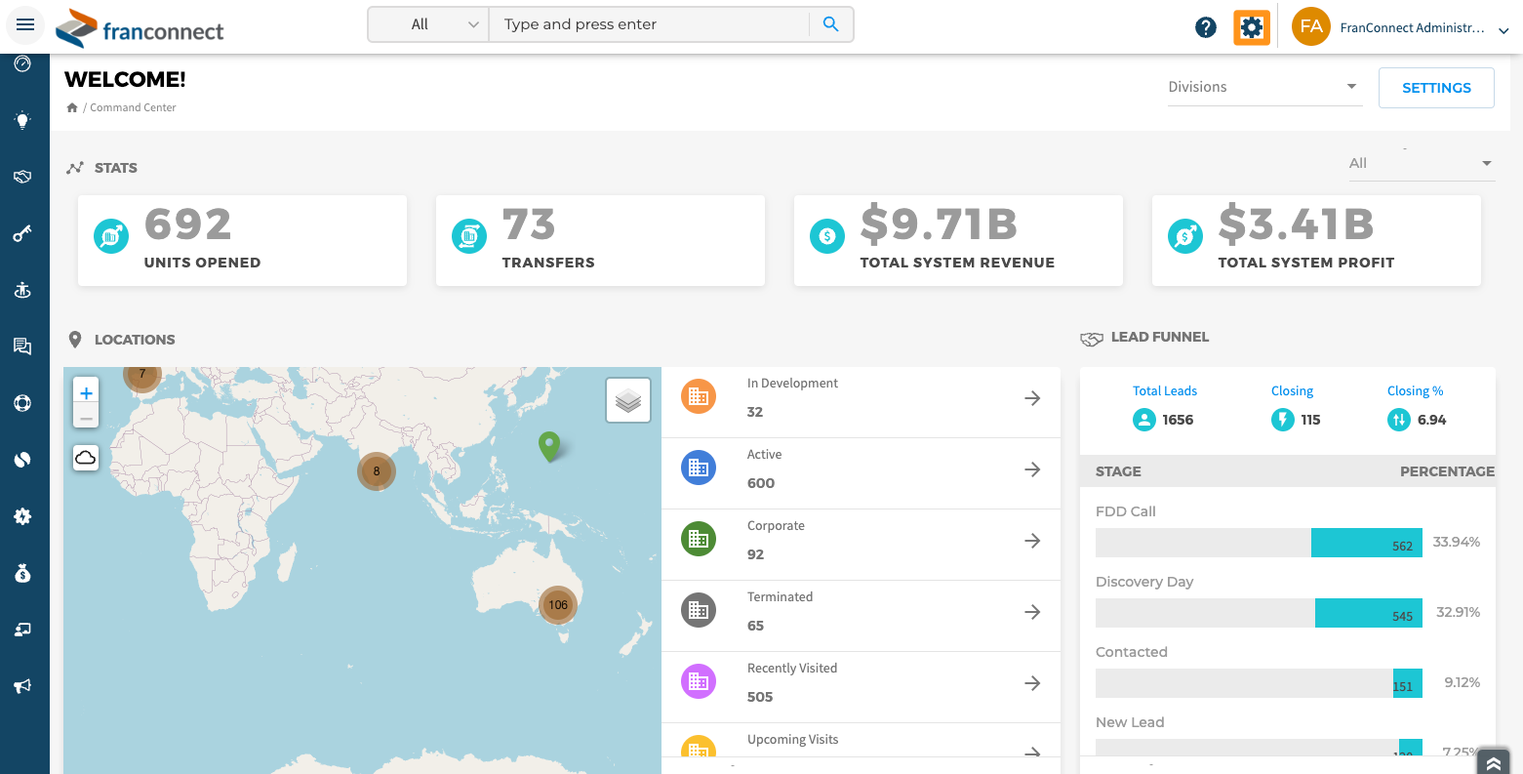Open the Stats All filter dropdown
This screenshot has width=1523, height=774.
click(x=1422, y=163)
